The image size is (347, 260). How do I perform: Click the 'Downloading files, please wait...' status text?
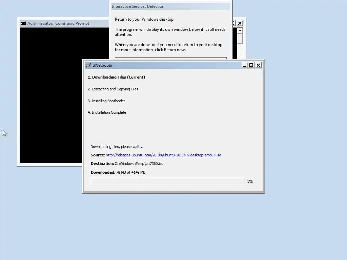[x=117, y=147]
